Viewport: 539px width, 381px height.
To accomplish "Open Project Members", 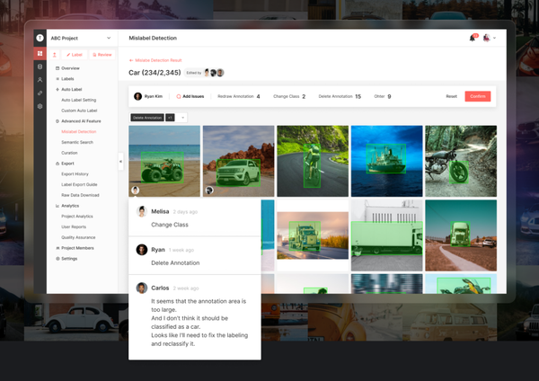I will [x=77, y=248].
